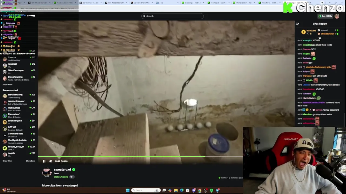Open the qoqsik channel

[19, 154]
